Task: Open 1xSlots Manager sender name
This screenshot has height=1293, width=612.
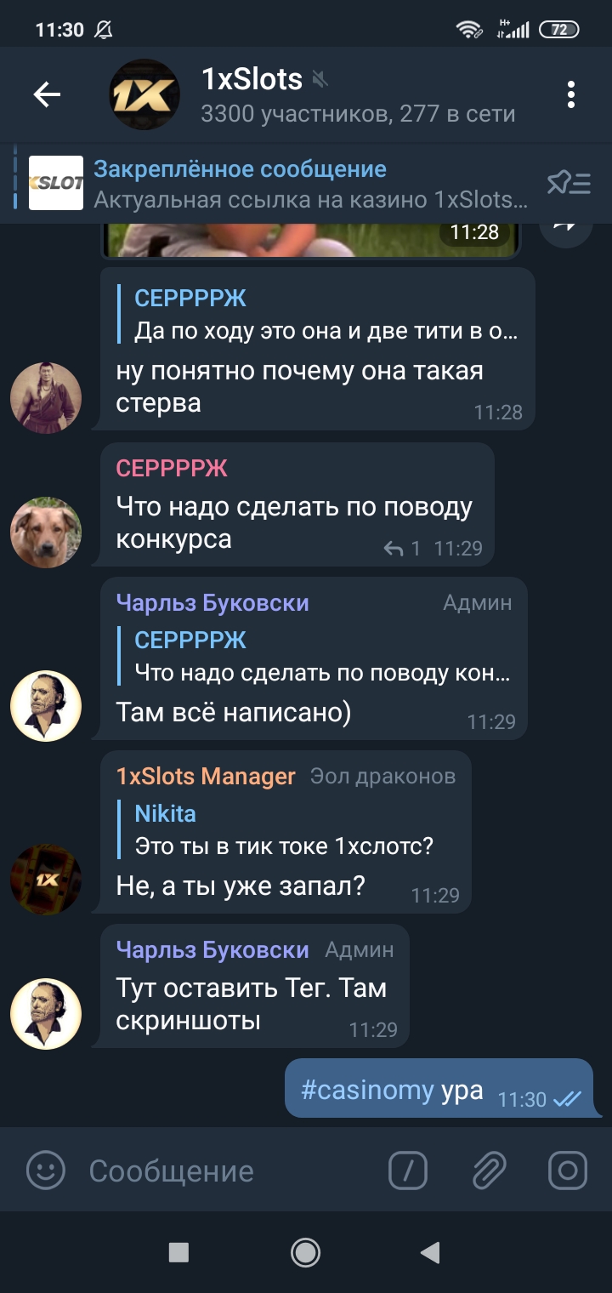Action: click(206, 776)
